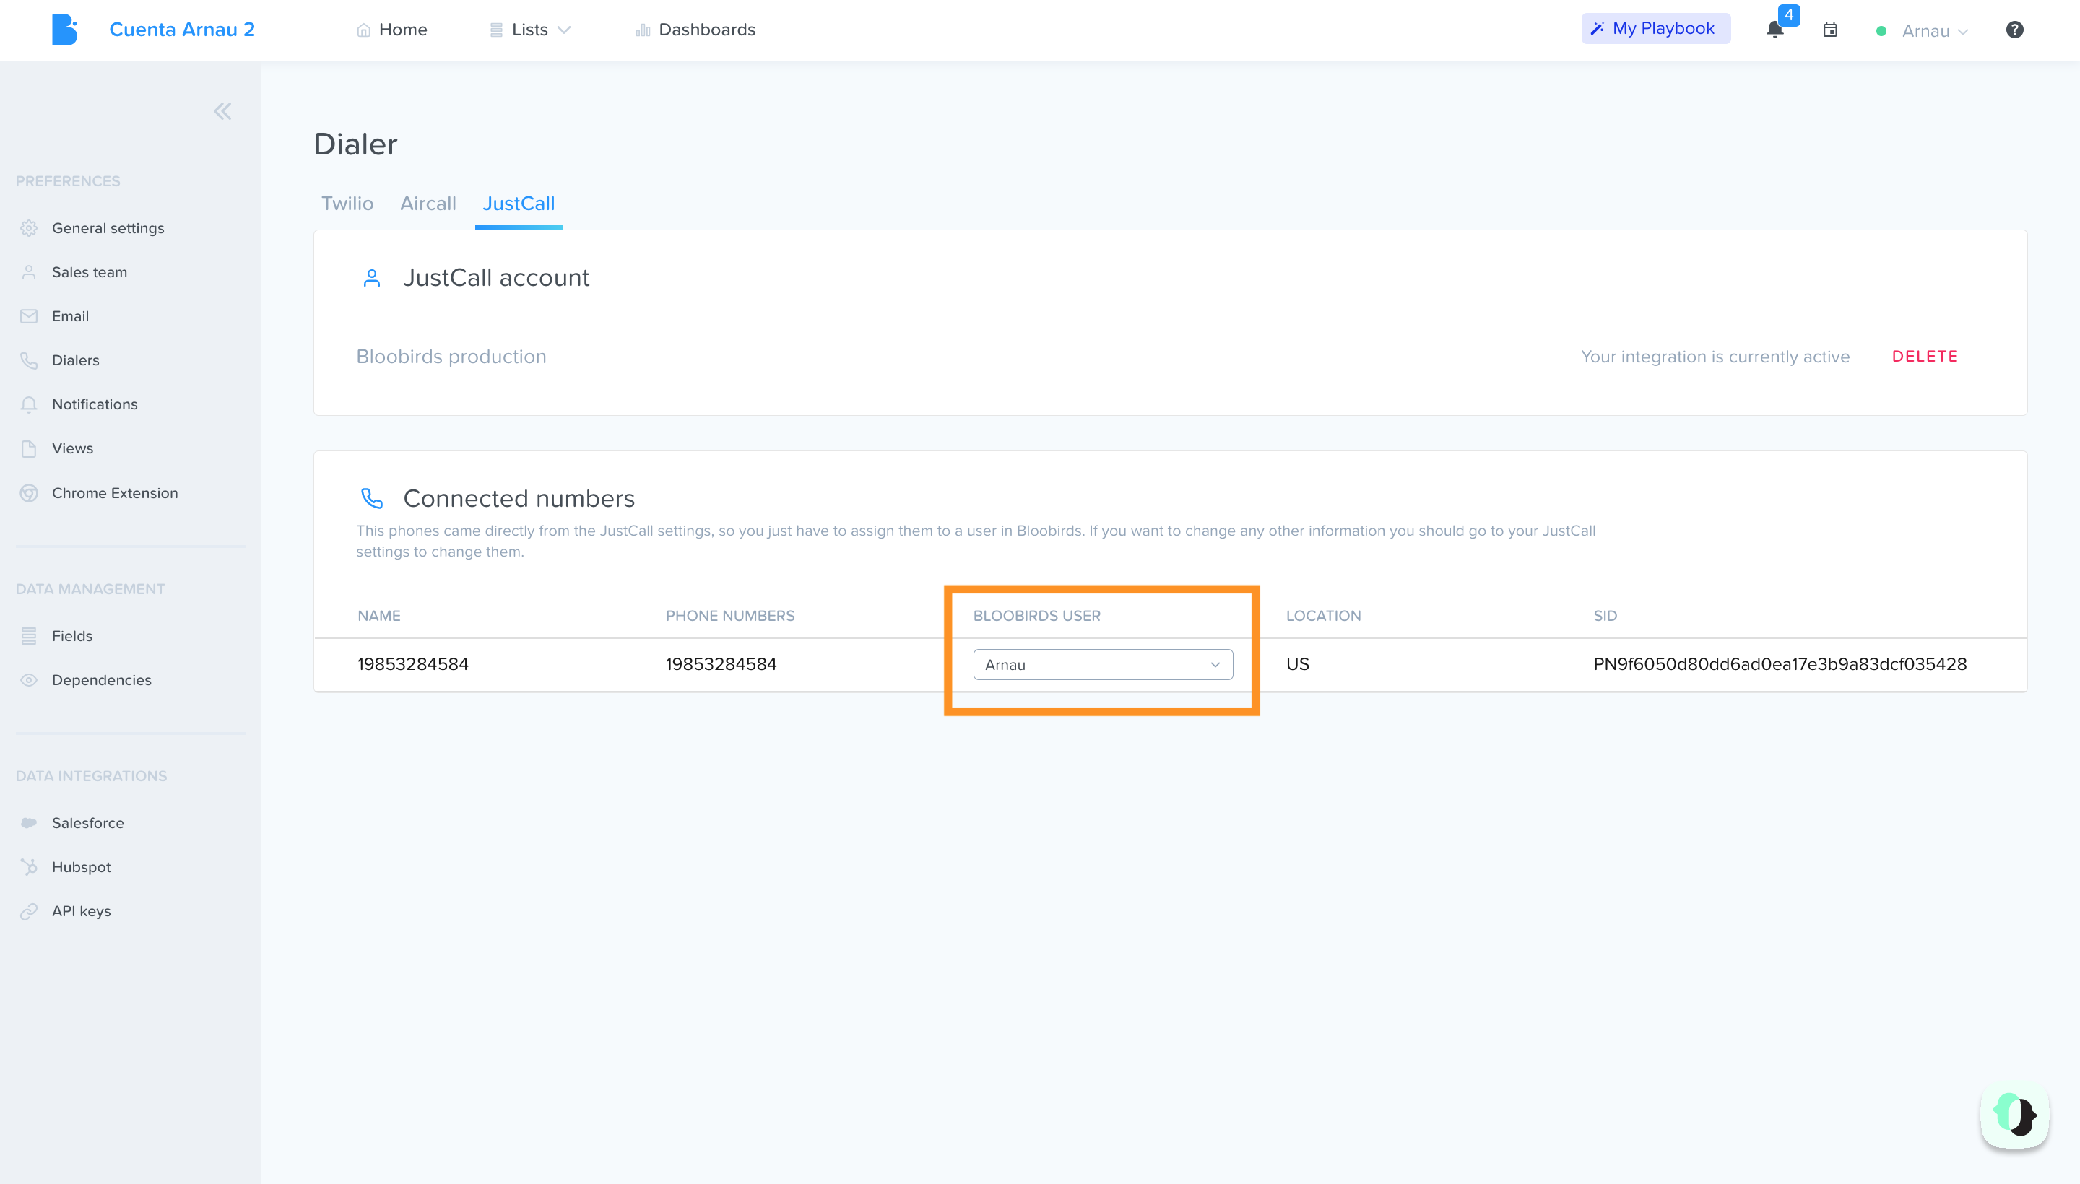2080x1184 pixels.
Task: Click the US location cell
Action: pos(1297,664)
